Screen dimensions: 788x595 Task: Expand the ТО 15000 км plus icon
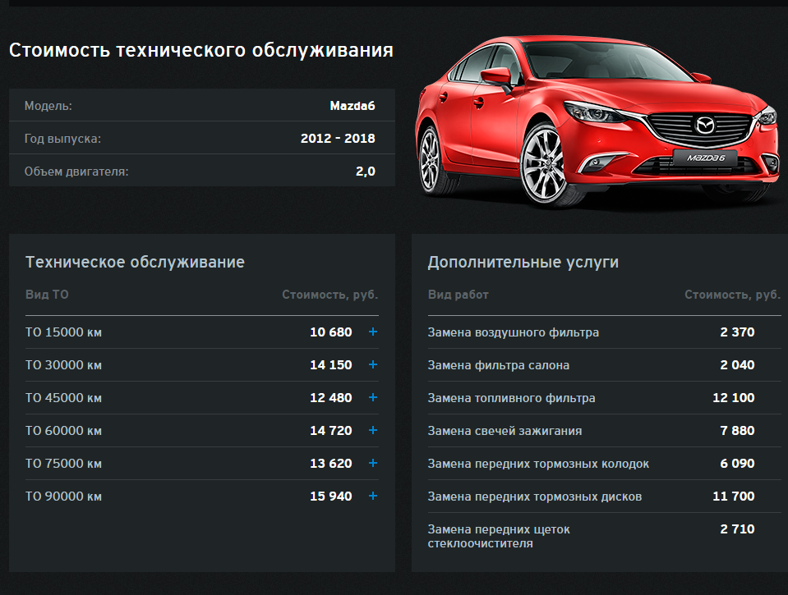373,332
